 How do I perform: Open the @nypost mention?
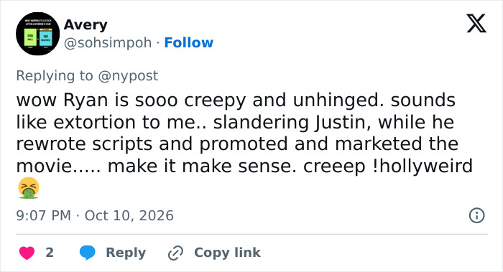[128, 76]
